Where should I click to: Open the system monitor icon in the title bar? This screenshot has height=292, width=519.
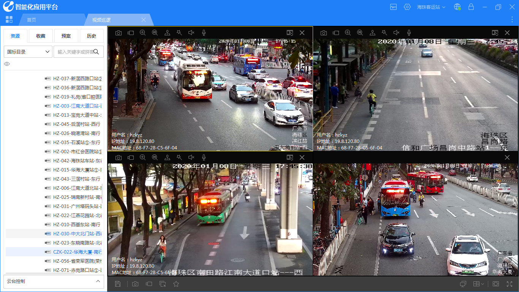pos(393,7)
